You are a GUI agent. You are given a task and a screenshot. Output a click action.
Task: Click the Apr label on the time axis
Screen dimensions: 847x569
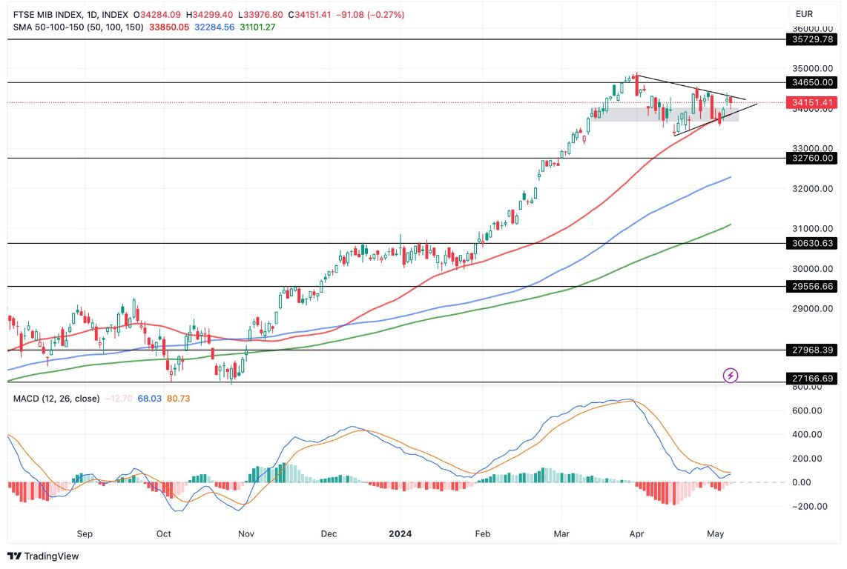[x=636, y=533]
